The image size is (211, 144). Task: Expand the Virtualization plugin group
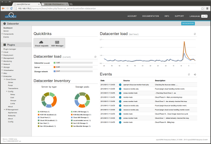point(2,70)
